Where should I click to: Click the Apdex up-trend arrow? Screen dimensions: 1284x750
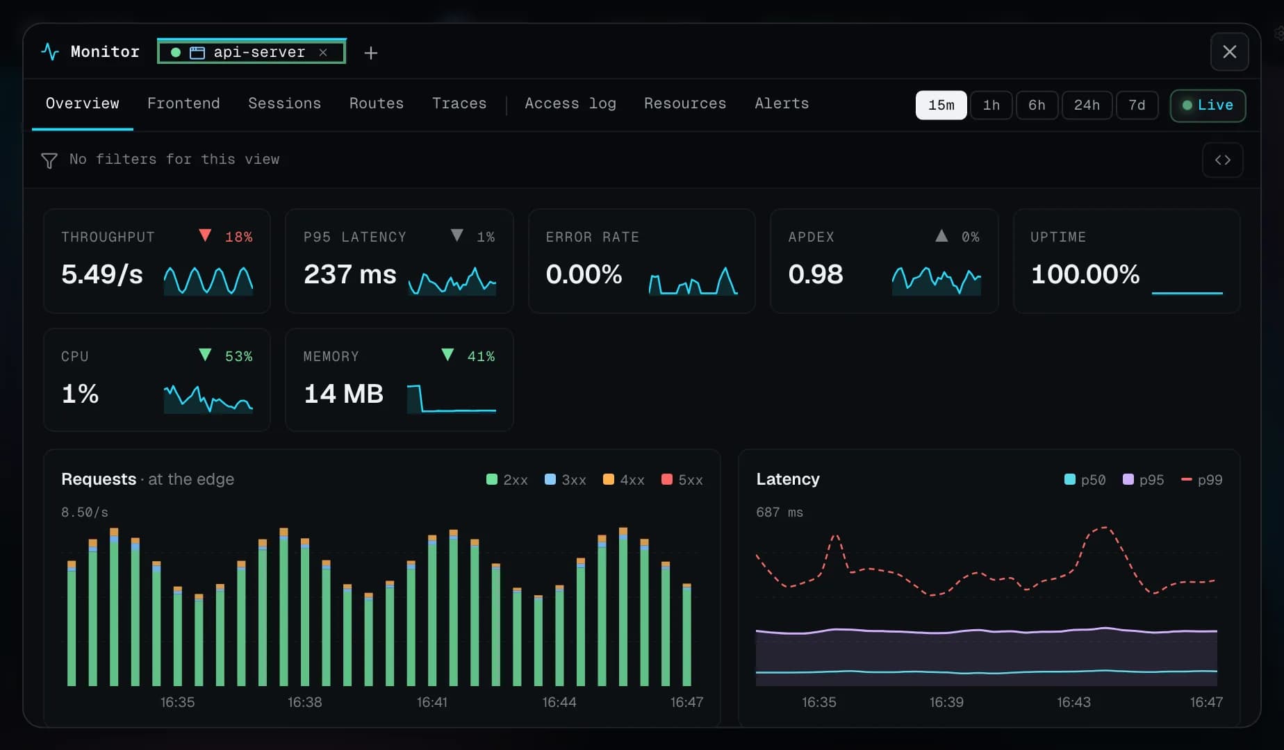pos(941,235)
